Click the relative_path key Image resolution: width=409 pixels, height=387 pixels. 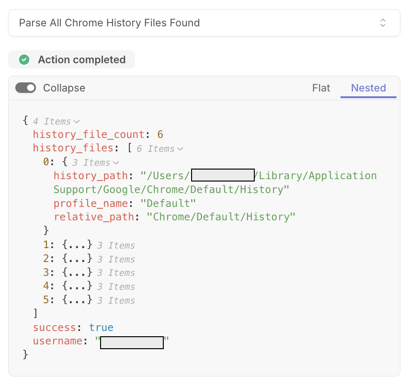coord(94,217)
